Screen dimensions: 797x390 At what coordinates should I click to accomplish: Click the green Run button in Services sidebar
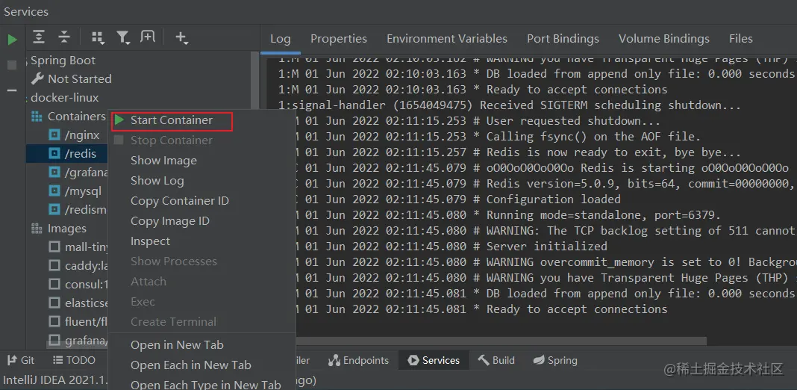pyautogui.click(x=13, y=40)
